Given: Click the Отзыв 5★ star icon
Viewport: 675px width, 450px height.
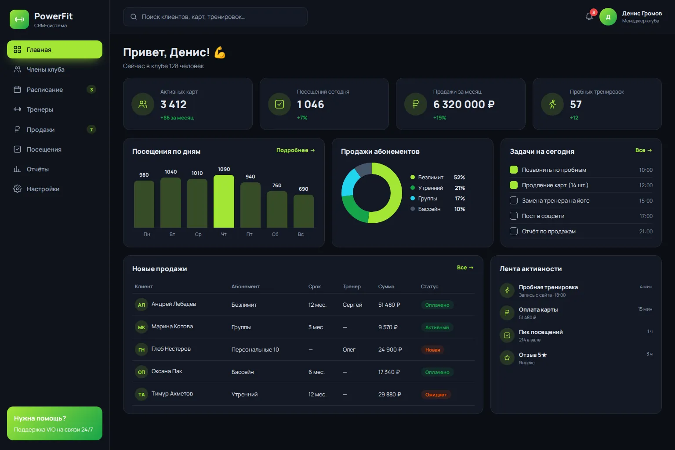Looking at the screenshot, I should [x=507, y=358].
